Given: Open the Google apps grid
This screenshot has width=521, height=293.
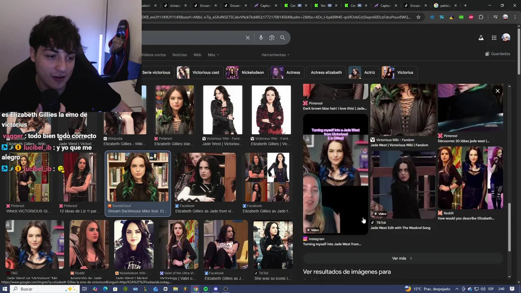Looking at the screenshot, I should pyautogui.click(x=494, y=38).
